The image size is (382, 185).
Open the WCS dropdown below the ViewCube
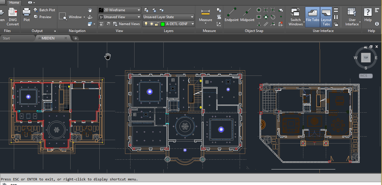click(365, 75)
